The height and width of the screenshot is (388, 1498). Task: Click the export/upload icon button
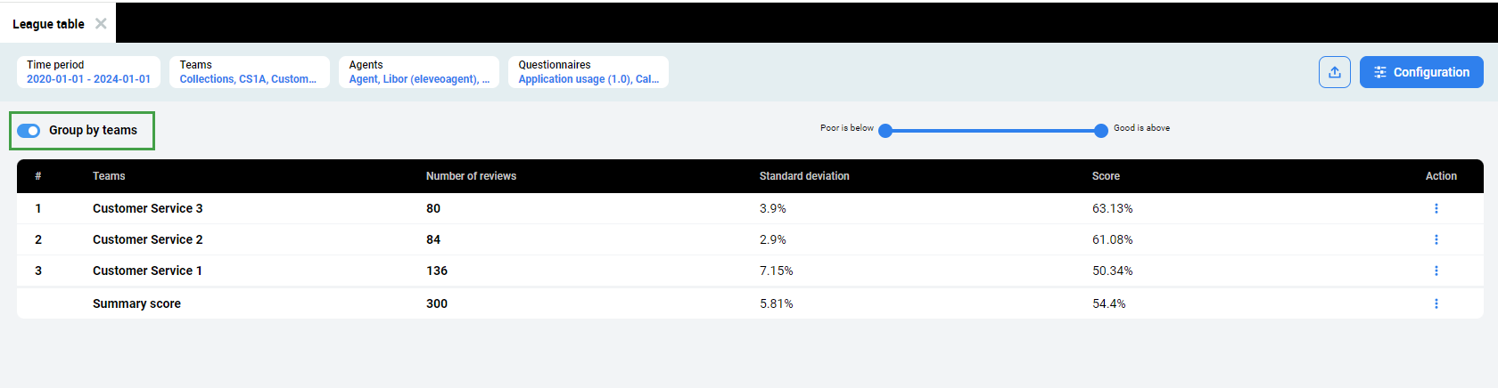1334,72
